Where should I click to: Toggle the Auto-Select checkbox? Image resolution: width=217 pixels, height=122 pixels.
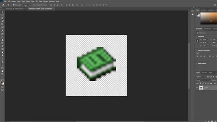(x=14, y=5)
